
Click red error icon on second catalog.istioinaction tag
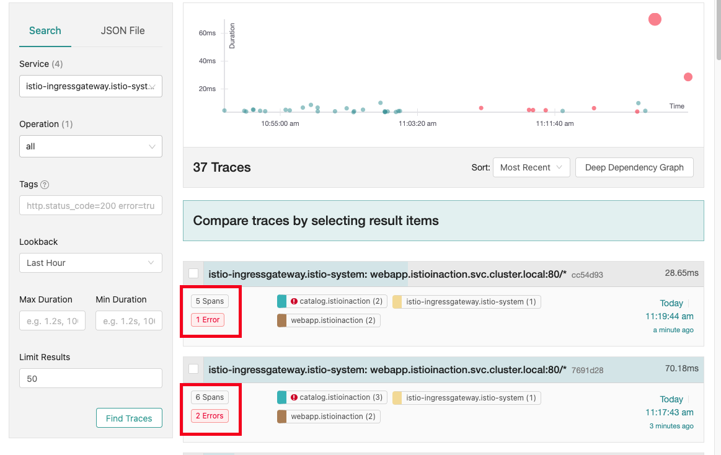(294, 397)
